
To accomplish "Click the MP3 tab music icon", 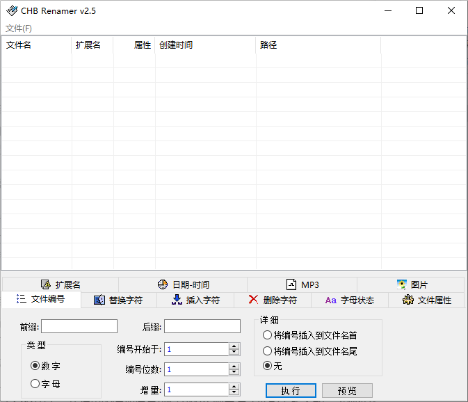I will click(x=292, y=284).
